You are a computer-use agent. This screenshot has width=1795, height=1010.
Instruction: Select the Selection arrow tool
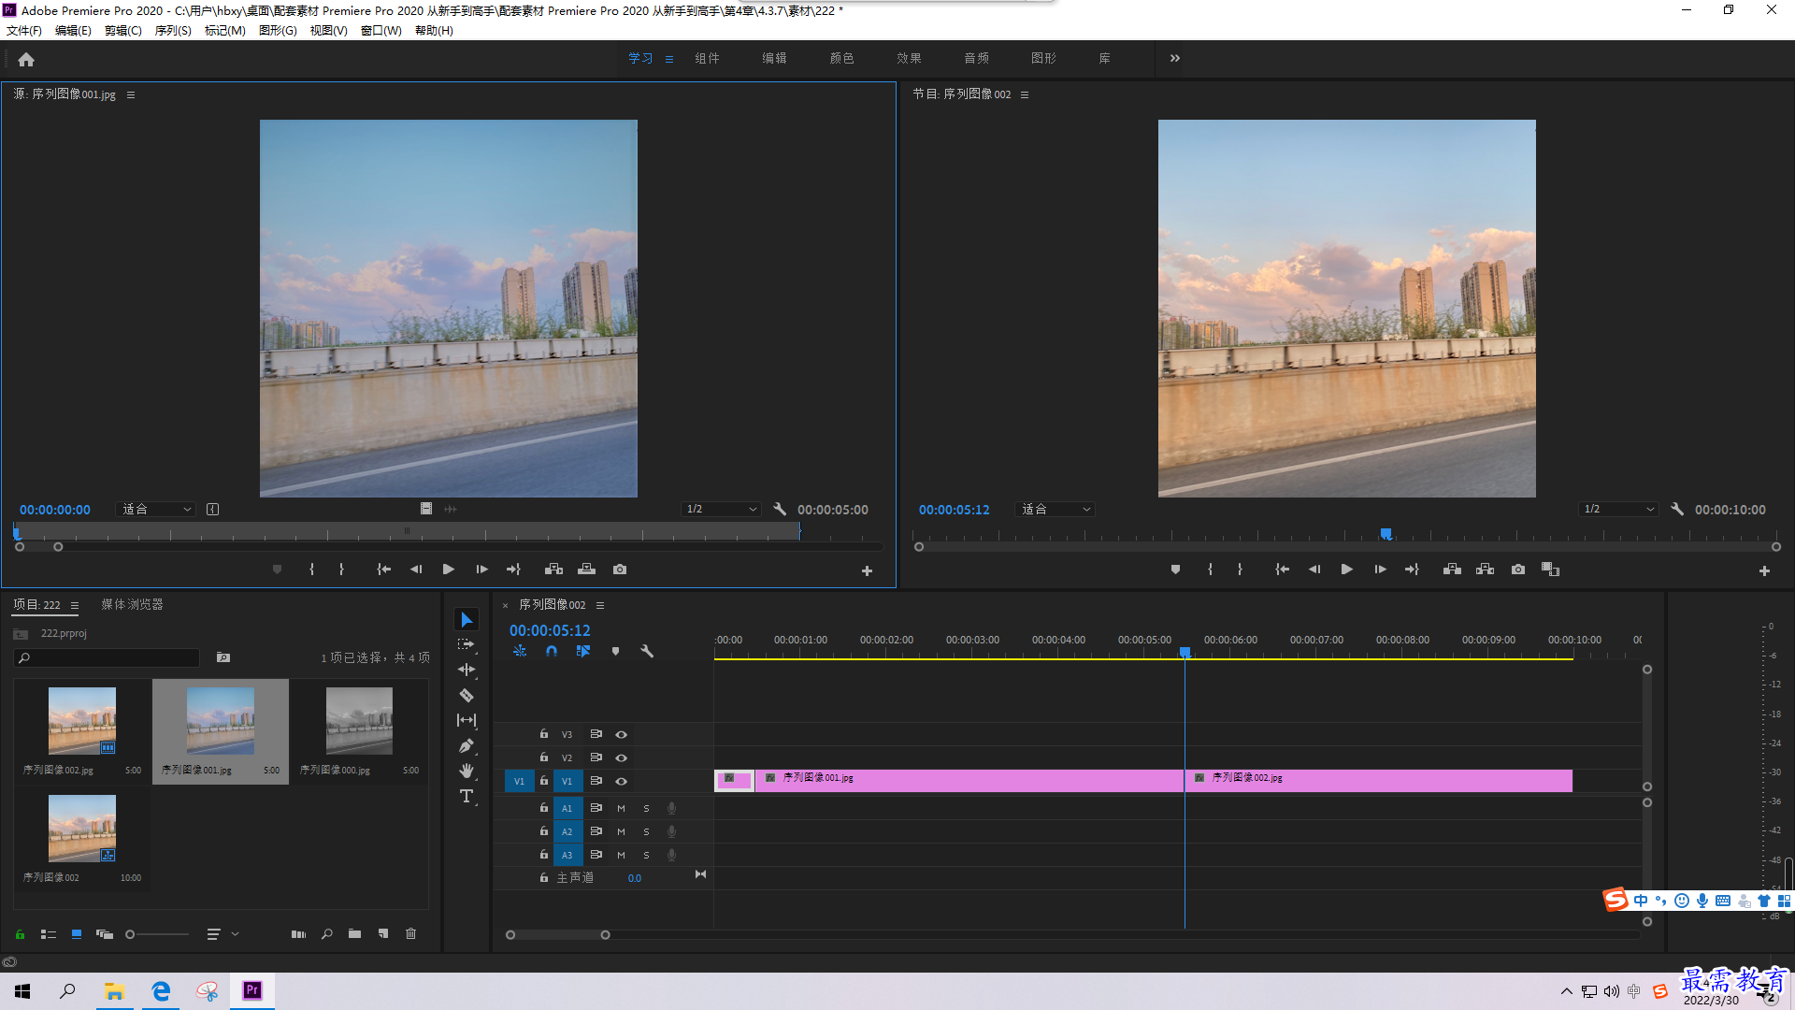point(466,620)
